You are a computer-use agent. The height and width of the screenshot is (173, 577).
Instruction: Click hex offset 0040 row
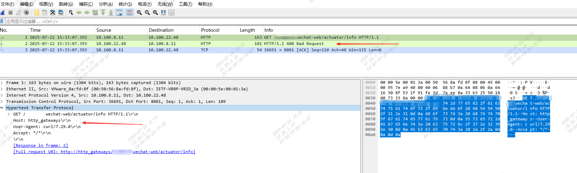[x=370, y=103]
